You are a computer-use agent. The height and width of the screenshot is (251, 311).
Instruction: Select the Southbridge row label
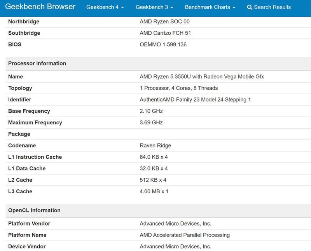[24, 33]
